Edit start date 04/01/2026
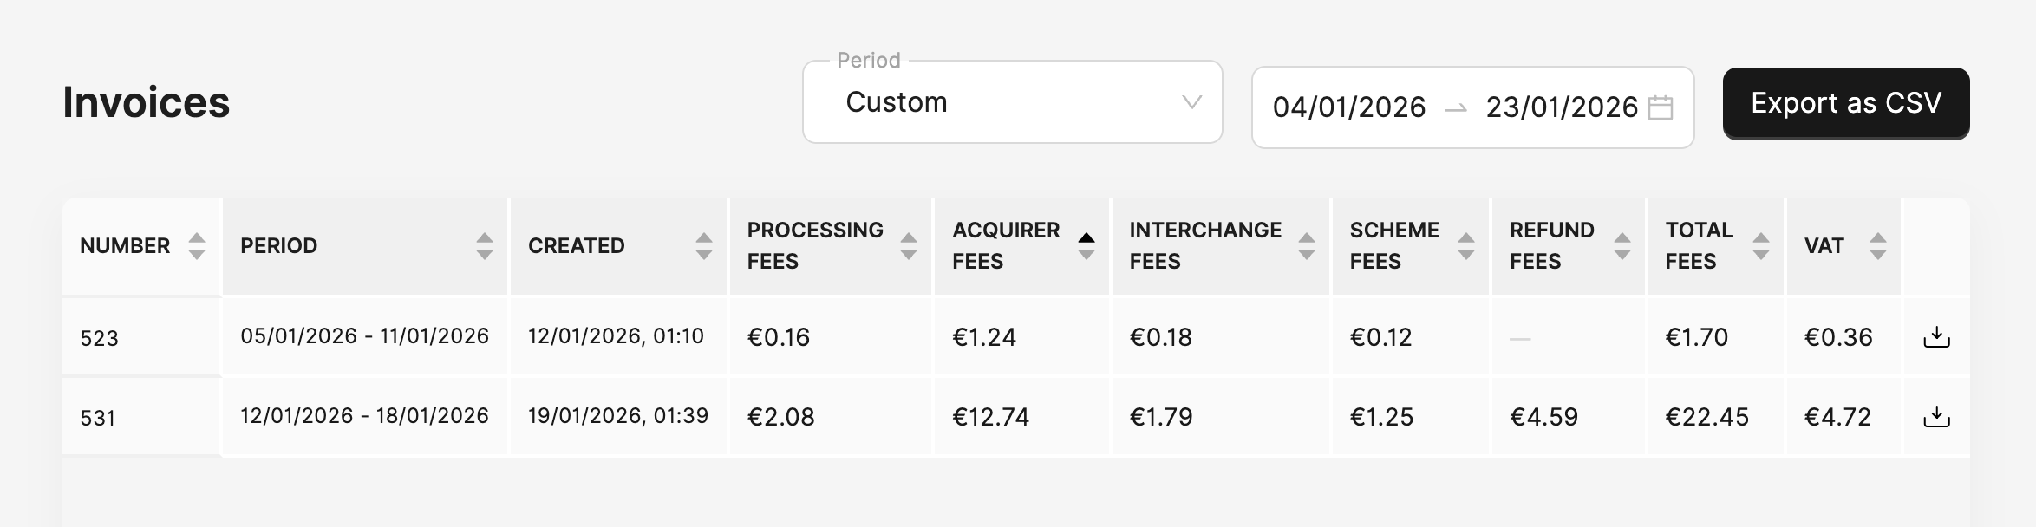This screenshot has height=527, width=2036. [x=1349, y=107]
